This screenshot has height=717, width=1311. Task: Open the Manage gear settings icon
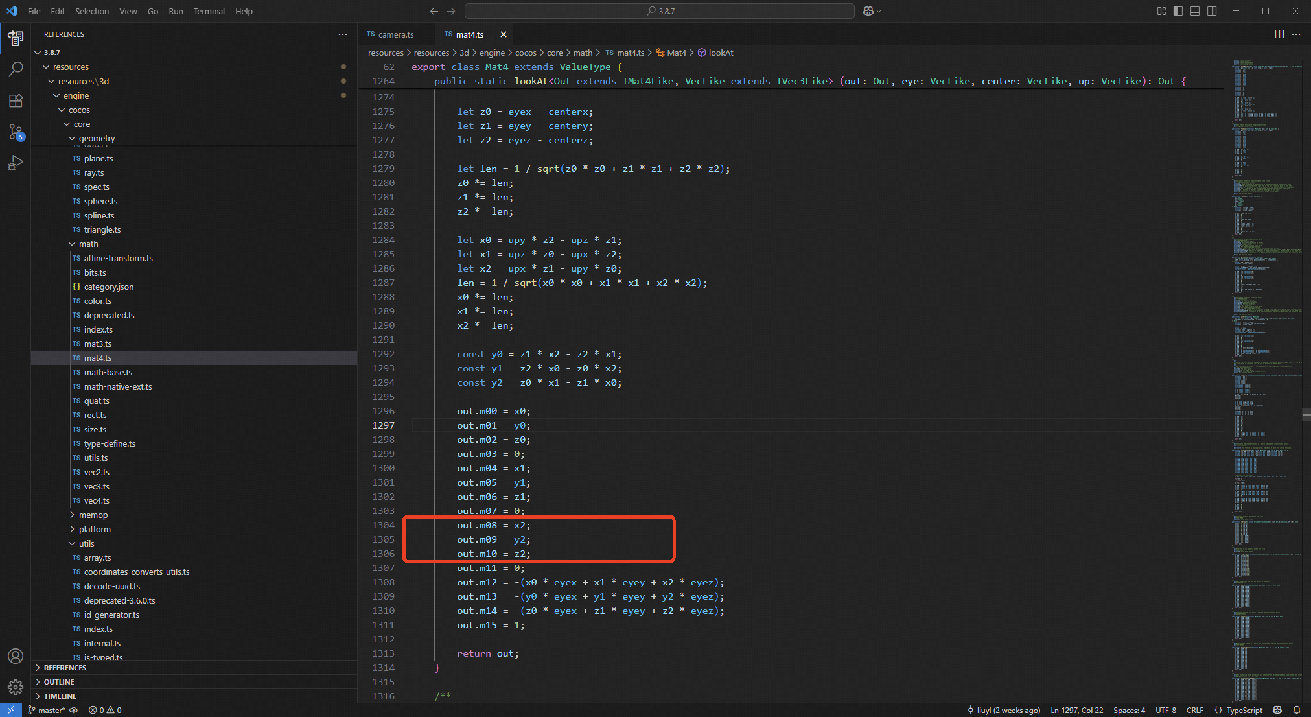16,687
